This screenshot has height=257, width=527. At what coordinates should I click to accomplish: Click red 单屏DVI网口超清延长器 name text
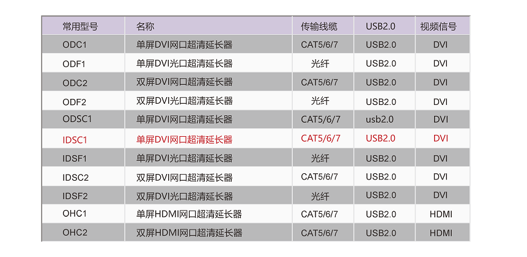click(184, 140)
